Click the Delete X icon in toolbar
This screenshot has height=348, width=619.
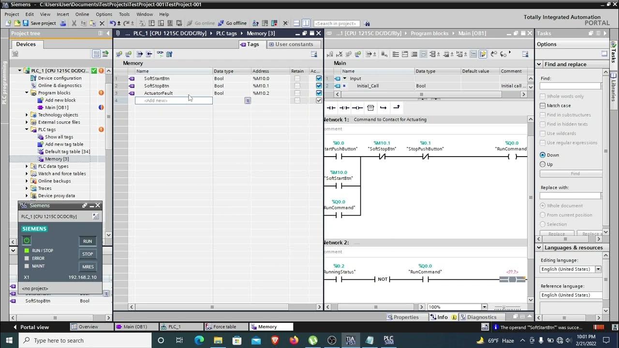[x=102, y=23]
